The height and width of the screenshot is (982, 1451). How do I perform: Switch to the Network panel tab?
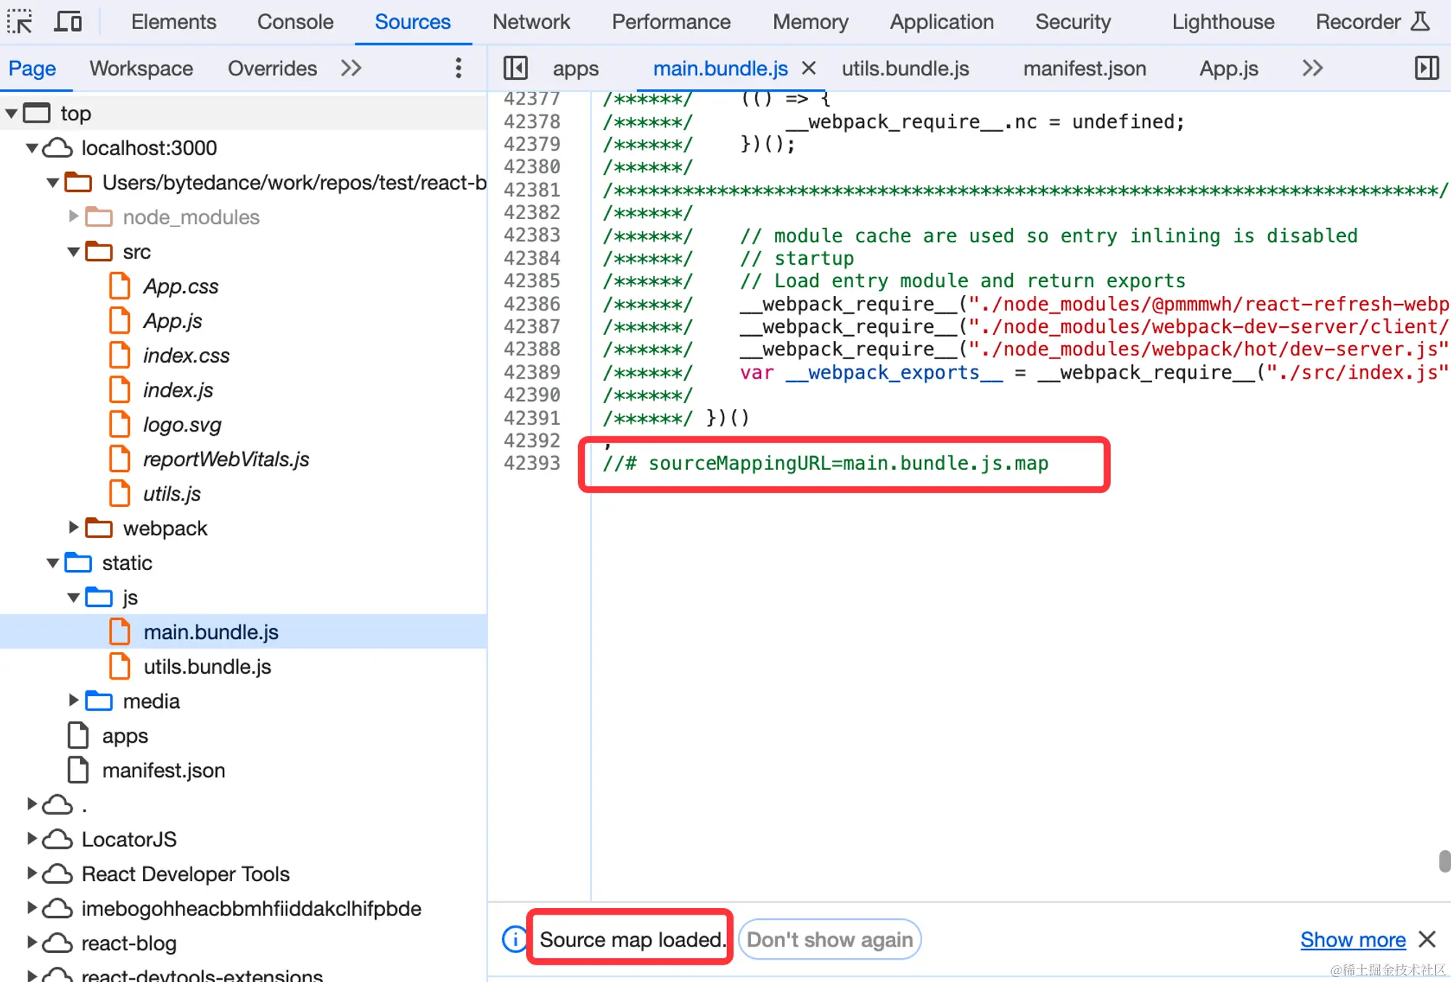[531, 22]
